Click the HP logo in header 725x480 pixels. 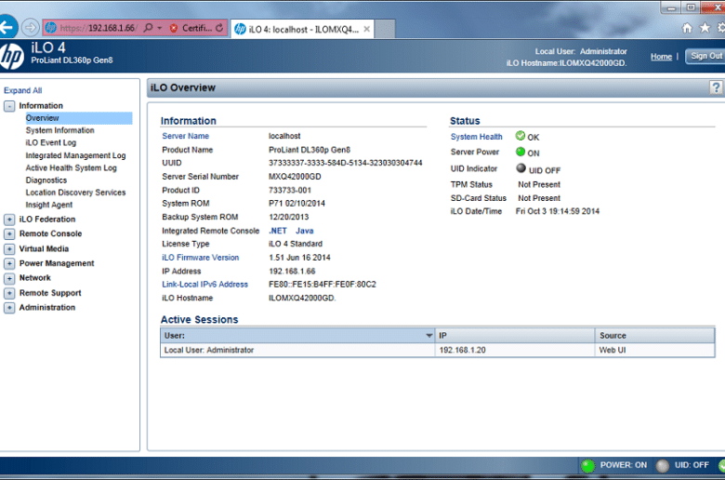(x=11, y=56)
